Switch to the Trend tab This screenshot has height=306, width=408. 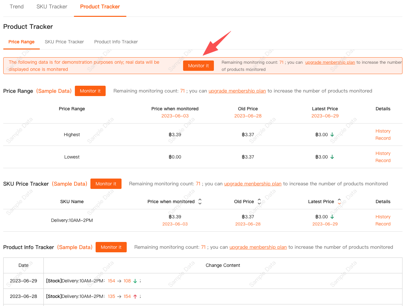17,6
